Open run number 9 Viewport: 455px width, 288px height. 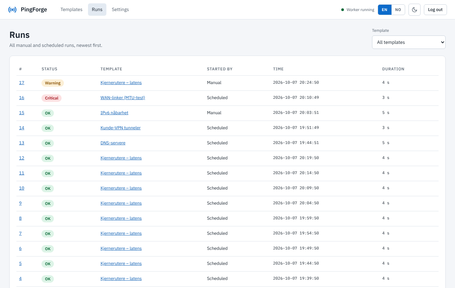(20, 203)
